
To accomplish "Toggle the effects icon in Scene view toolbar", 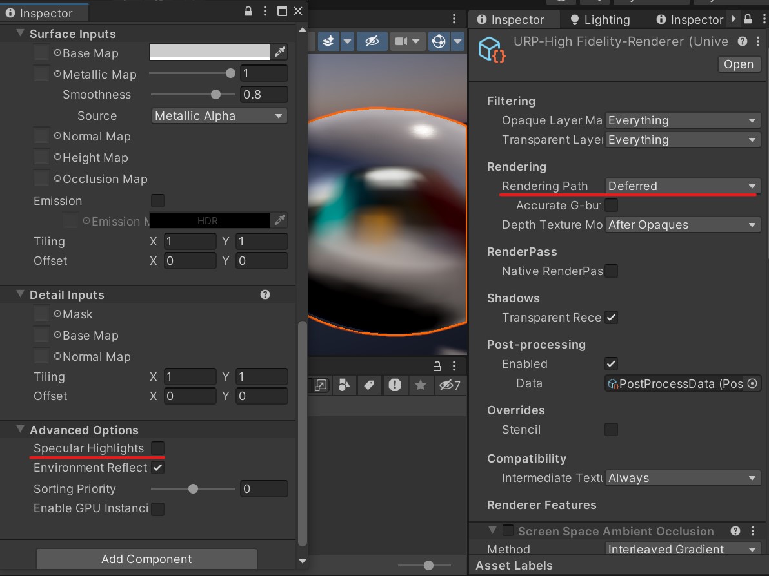I will [x=328, y=40].
